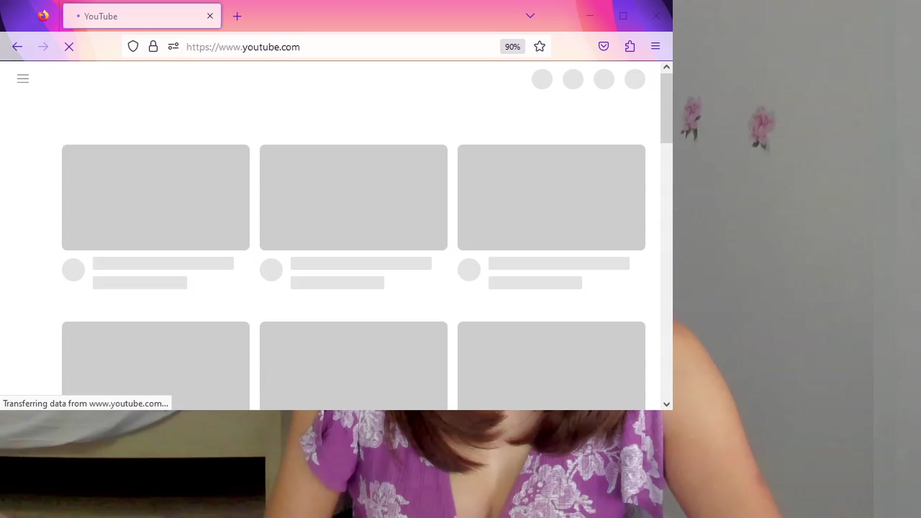Viewport: 921px width, 518px height.
Task: Click the vertical scrollbar thumb
Action: point(666,108)
